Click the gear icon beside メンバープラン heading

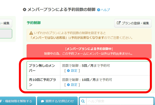(x=25, y=10)
